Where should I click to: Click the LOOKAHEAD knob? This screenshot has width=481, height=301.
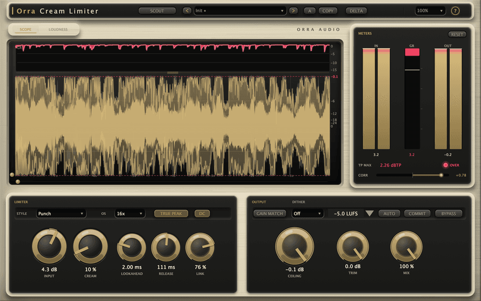[132, 248]
